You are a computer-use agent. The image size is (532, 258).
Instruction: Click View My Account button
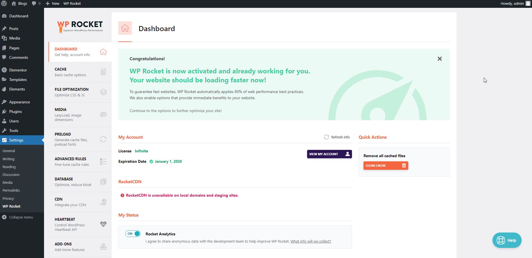329,154
